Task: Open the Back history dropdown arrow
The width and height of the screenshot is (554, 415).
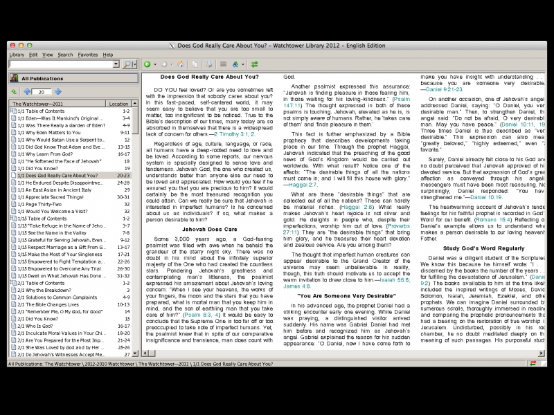Action: 154,64
